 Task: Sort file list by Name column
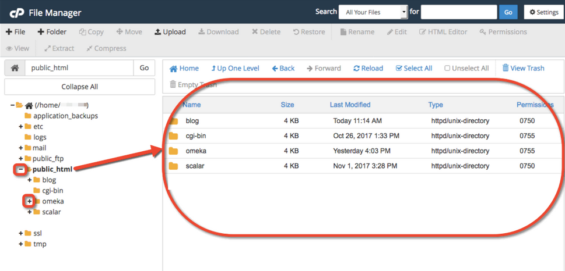[192, 105]
